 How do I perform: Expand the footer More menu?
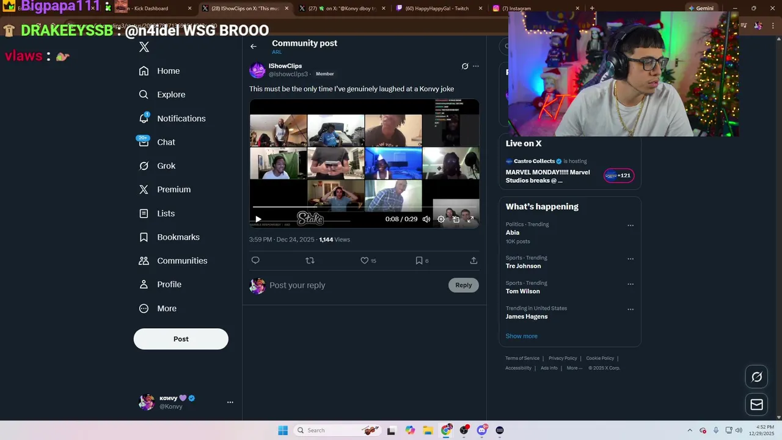(x=574, y=368)
